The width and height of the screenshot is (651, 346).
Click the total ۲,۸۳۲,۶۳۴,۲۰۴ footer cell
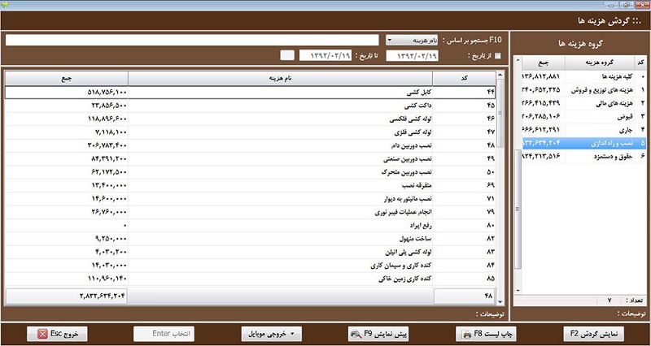[x=67, y=296]
